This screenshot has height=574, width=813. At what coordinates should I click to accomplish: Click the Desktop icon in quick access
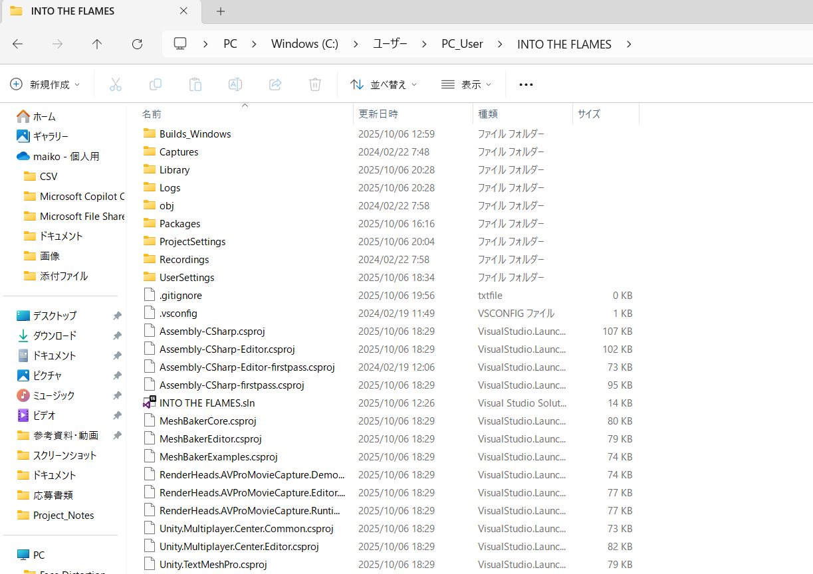pos(23,316)
